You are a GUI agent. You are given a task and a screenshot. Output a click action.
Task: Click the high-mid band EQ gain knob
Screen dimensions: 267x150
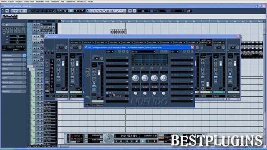[x=154, y=78]
